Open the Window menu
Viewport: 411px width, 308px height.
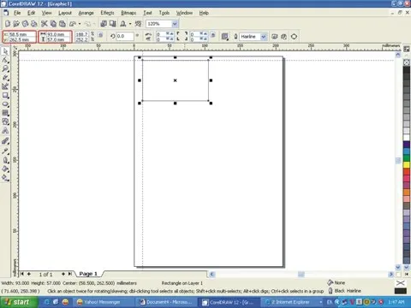[x=184, y=13]
